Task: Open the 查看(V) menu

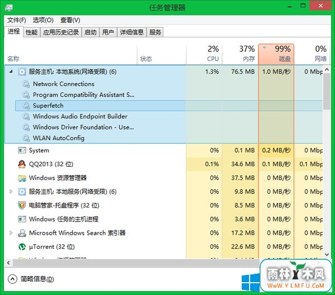Action: point(70,20)
